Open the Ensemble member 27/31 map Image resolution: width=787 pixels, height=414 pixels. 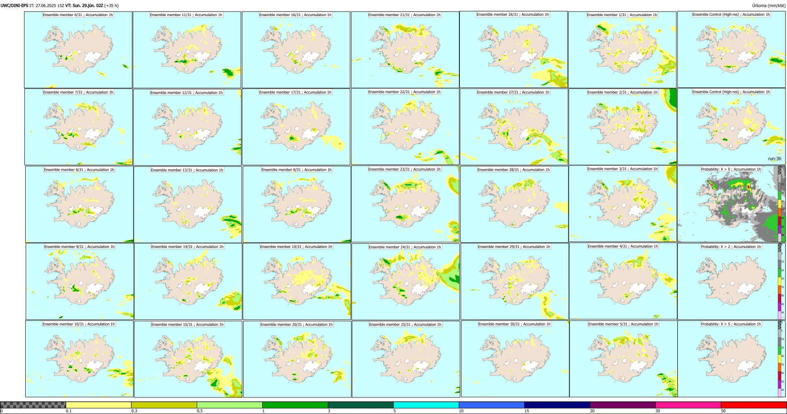click(x=514, y=127)
